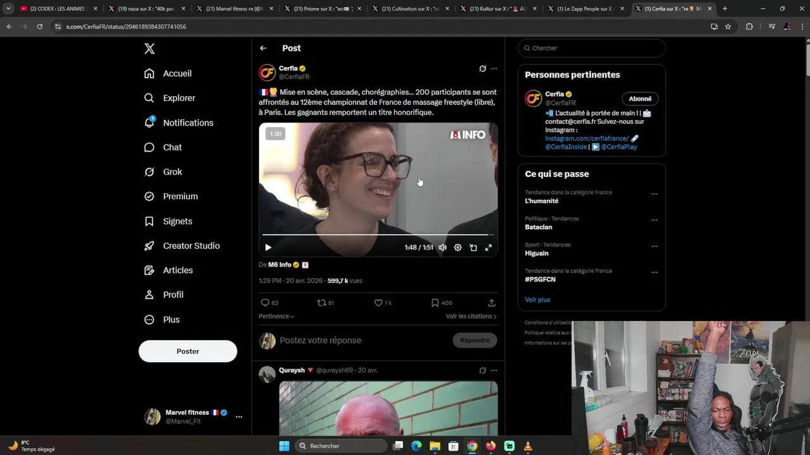Toggle picture-in-picture for the video

click(473, 248)
